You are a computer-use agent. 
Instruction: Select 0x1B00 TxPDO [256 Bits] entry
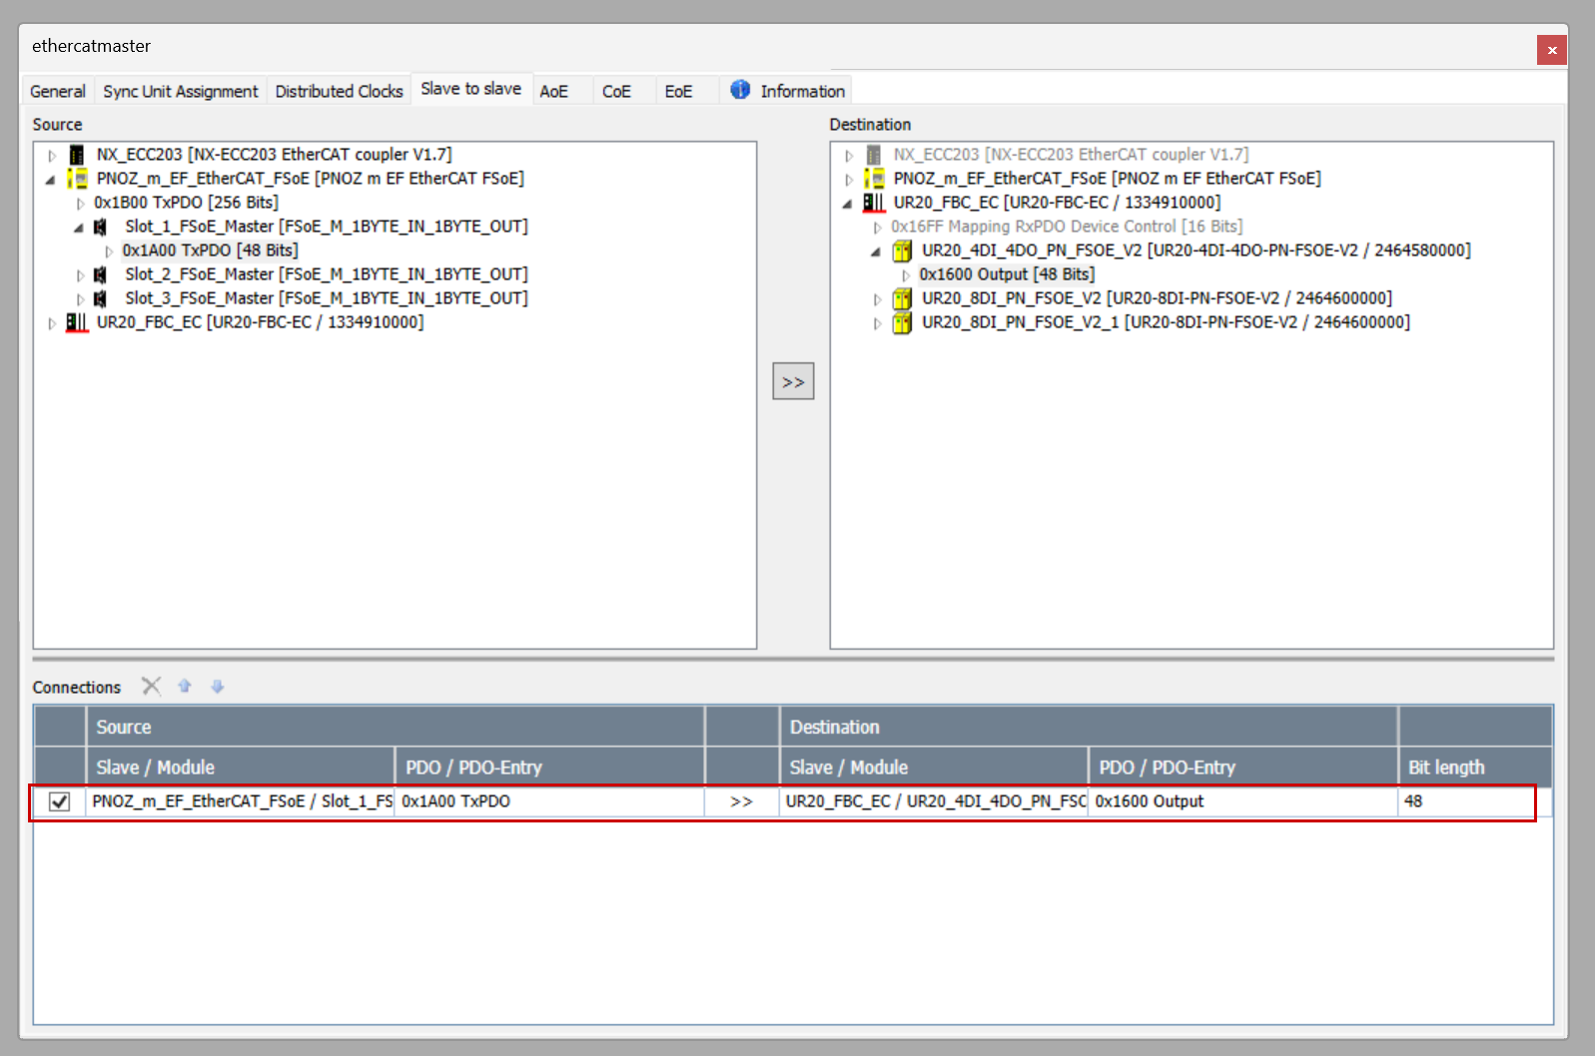(186, 203)
